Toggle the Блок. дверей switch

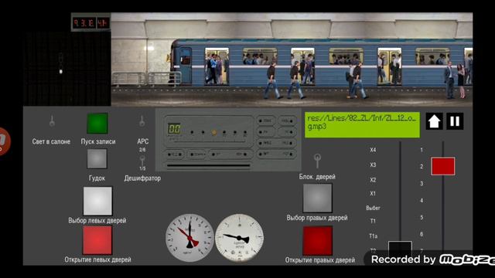pos(317,161)
